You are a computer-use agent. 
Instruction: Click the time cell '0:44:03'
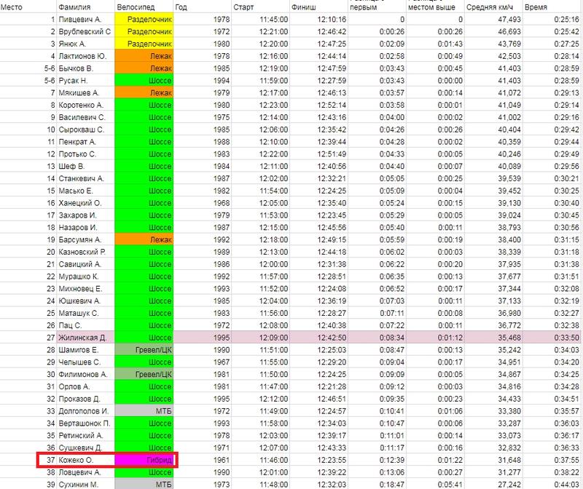pos(552,485)
